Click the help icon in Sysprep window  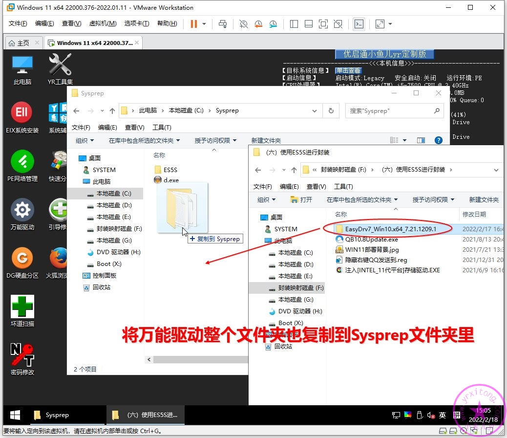pos(439,140)
